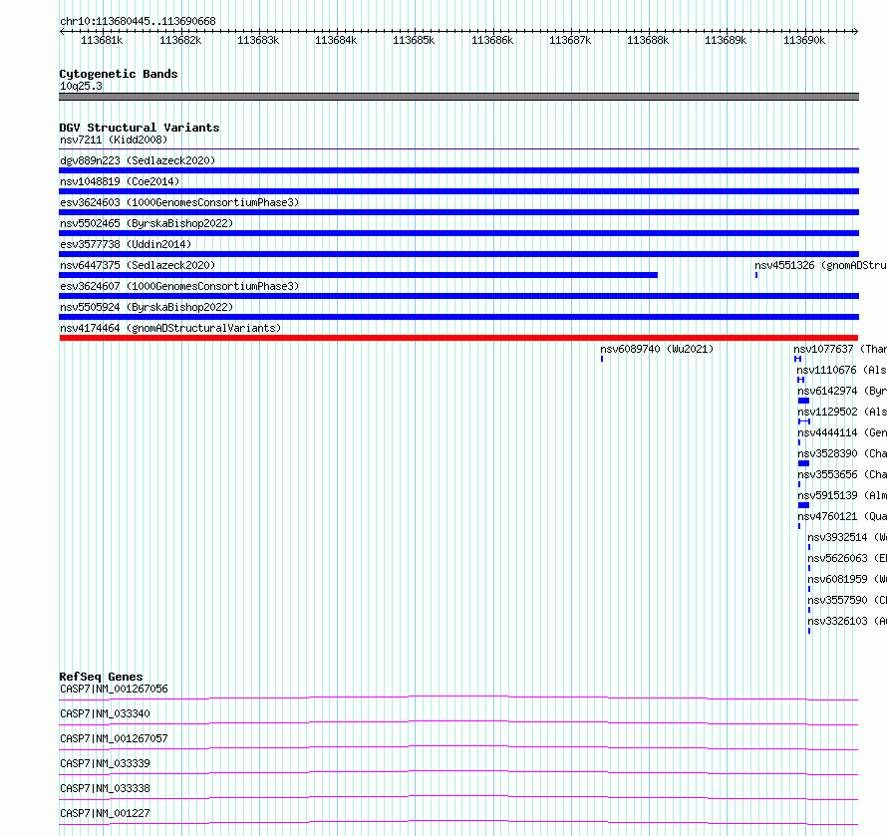This screenshot has height=836, width=887.
Task: Open gene CASP7|NM_001227 label
Action: (x=105, y=813)
